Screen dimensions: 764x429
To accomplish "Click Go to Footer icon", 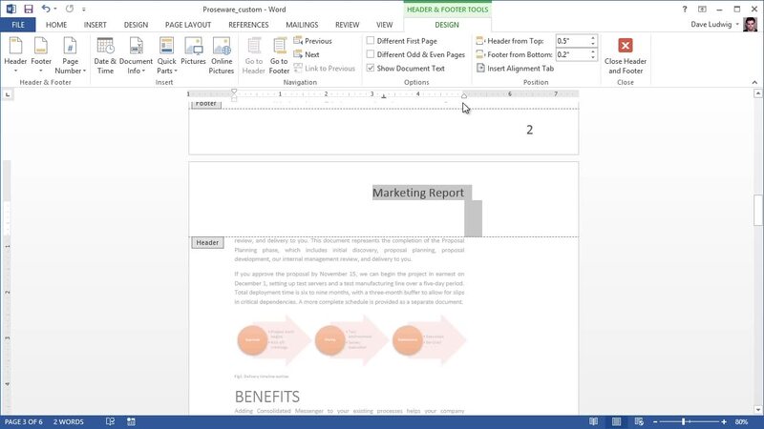I will pos(279,53).
